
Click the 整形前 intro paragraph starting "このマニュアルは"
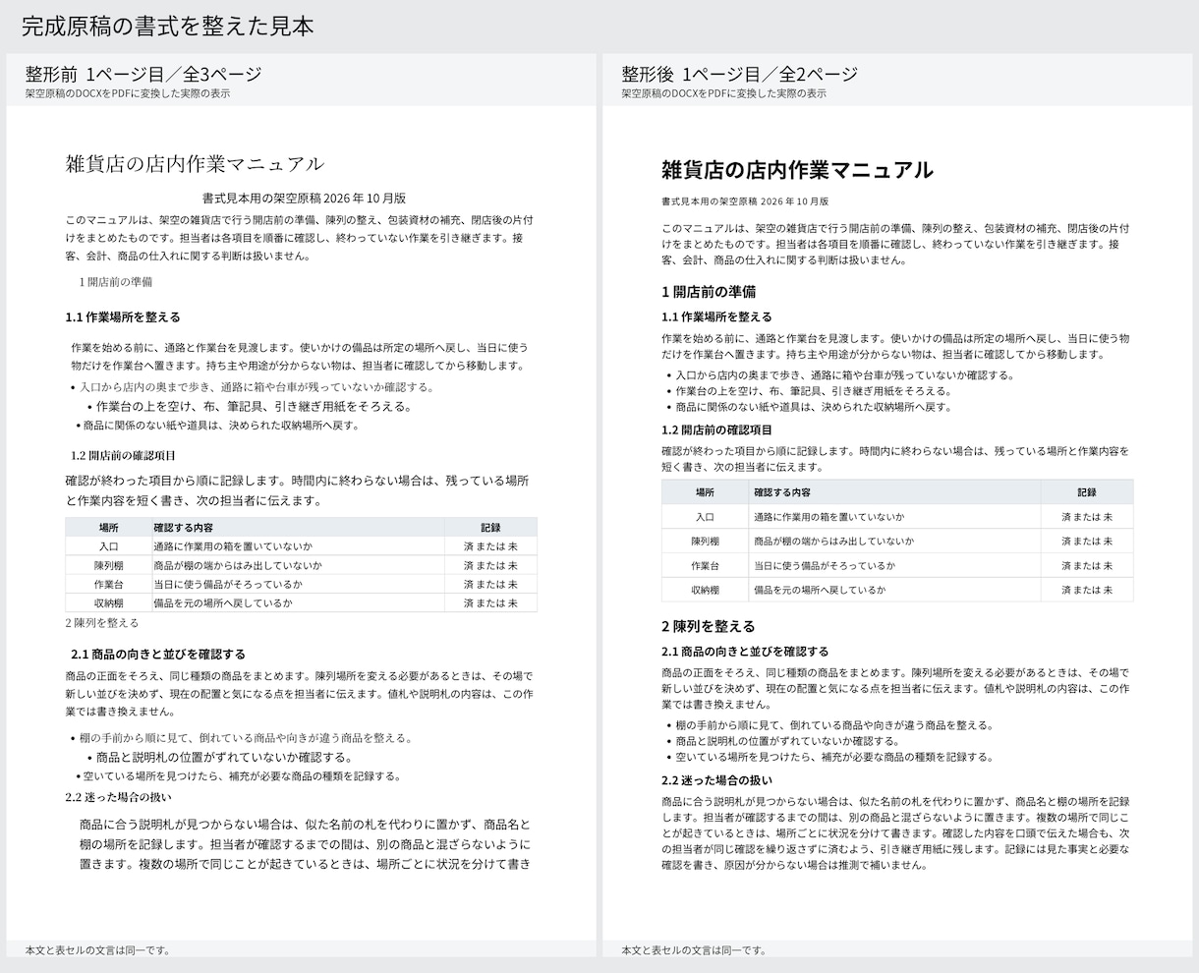click(x=301, y=236)
